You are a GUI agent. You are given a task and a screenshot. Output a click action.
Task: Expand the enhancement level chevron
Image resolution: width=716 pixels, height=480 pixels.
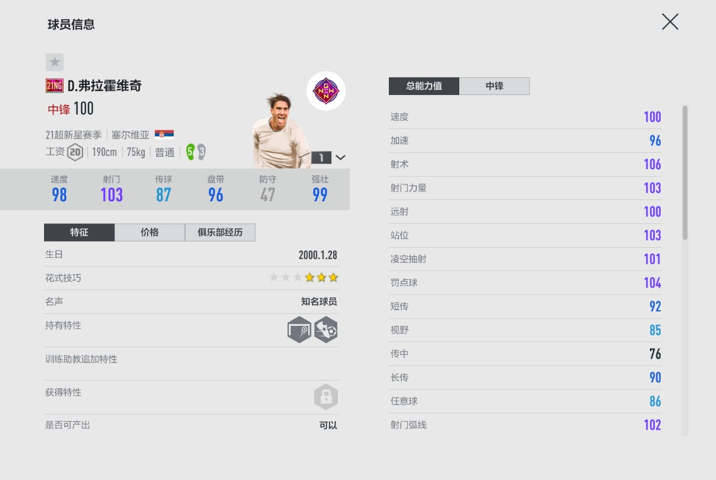[340, 157]
